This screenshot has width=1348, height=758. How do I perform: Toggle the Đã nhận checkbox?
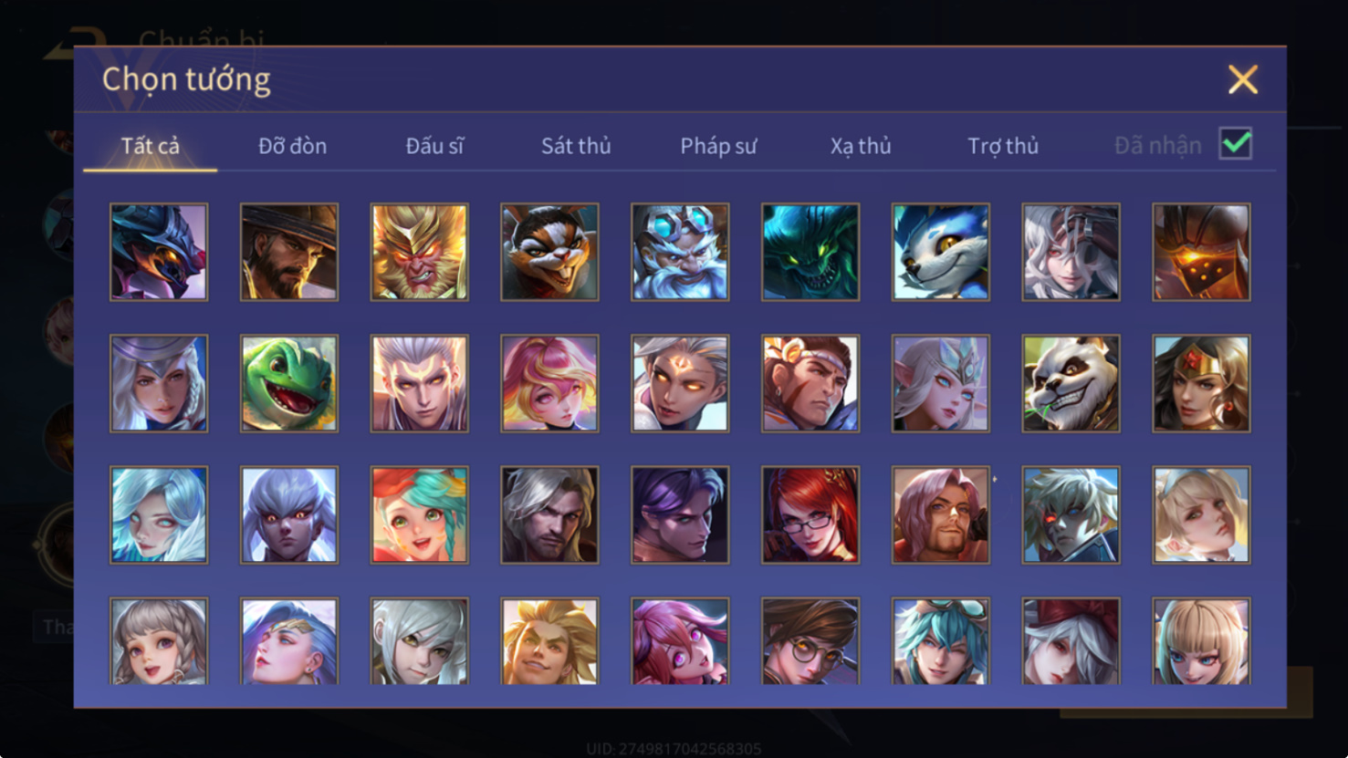(1236, 144)
